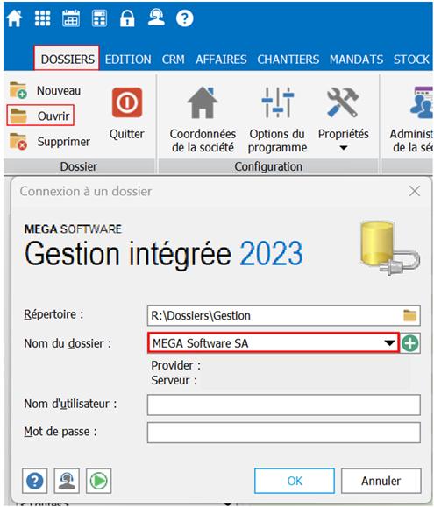Open support headset button in dialog
This screenshot has height=507, width=434.
click(67, 481)
